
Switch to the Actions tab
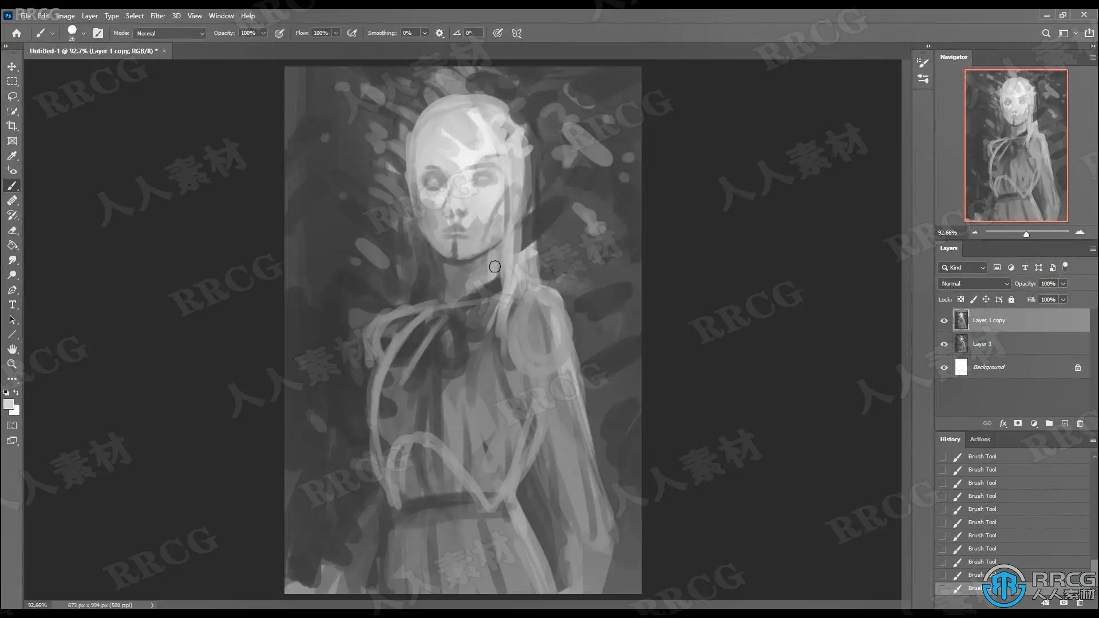pos(979,439)
